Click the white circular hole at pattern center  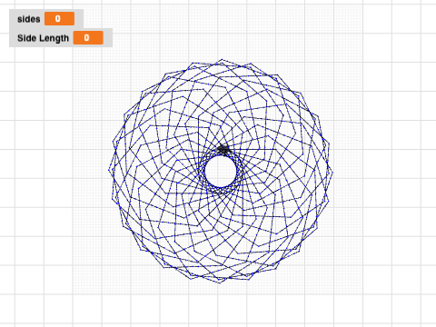click(221, 171)
